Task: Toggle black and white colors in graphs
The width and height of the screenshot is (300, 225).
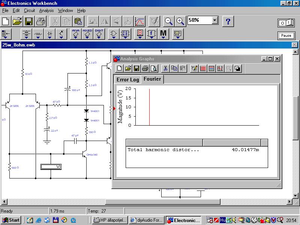Action: coord(237,68)
